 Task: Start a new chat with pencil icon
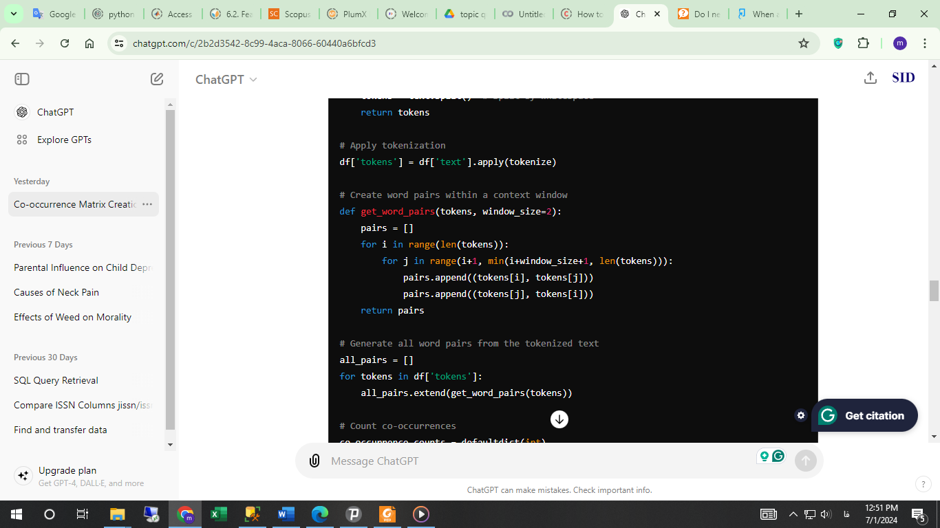(157, 79)
